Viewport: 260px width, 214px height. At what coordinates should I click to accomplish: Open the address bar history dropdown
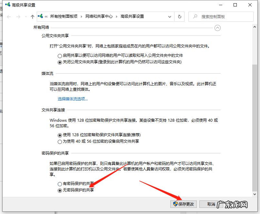[170, 17]
